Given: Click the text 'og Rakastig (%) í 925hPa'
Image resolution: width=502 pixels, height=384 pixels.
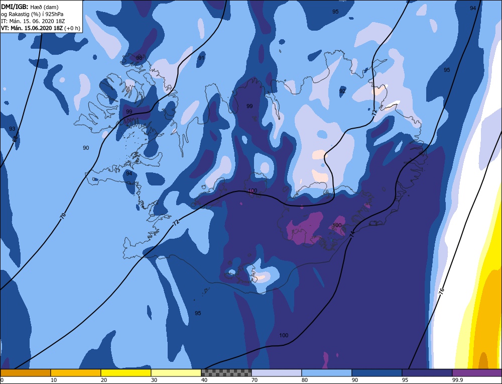Looking at the screenshot, I should tap(32, 14).
